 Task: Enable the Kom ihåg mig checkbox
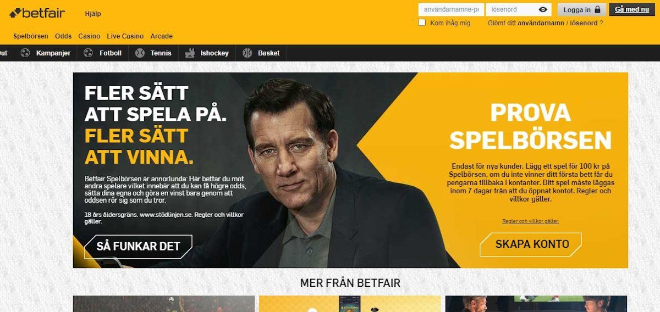tap(422, 23)
